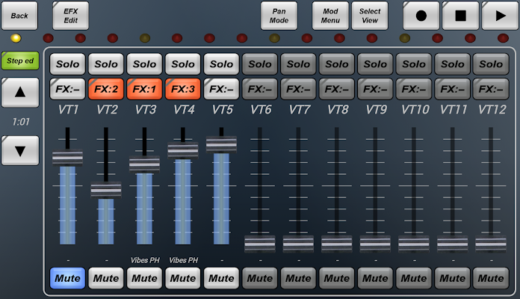Click the VT6 fader handle at bottom
This screenshot has height=299, width=520.
pyautogui.click(x=260, y=244)
